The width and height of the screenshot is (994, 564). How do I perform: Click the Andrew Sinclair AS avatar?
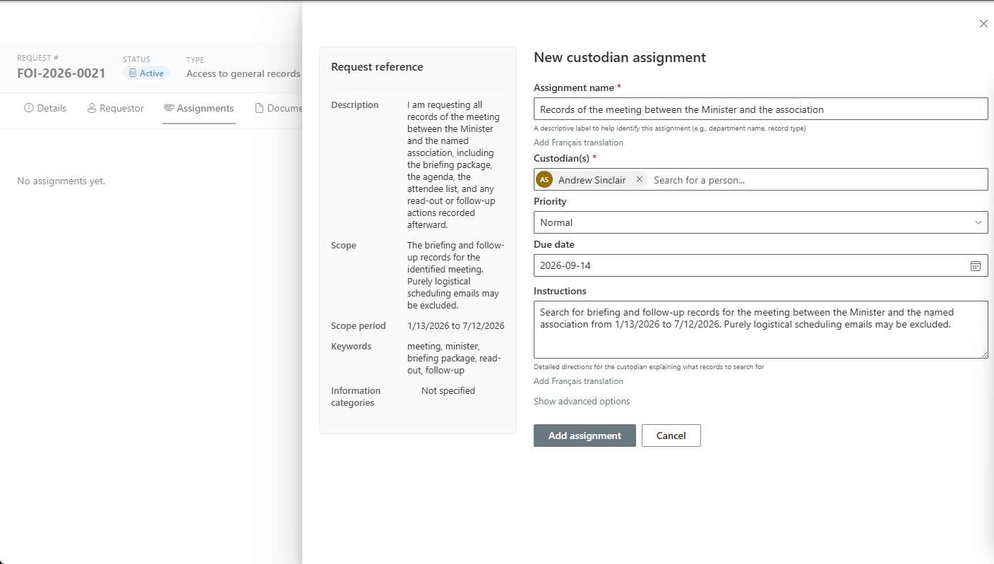(x=544, y=179)
